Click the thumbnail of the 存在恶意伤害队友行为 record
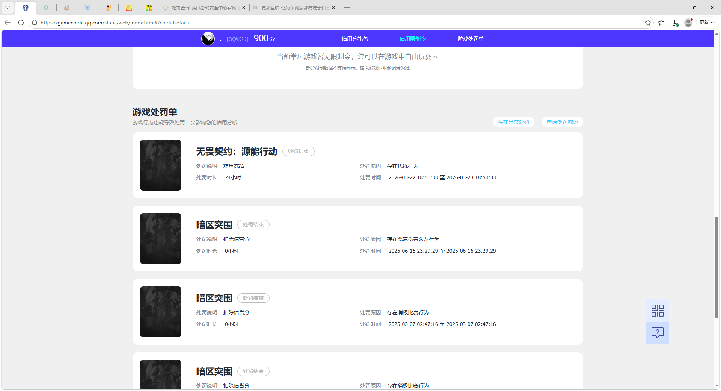Image resolution: width=721 pixels, height=391 pixels. click(161, 238)
